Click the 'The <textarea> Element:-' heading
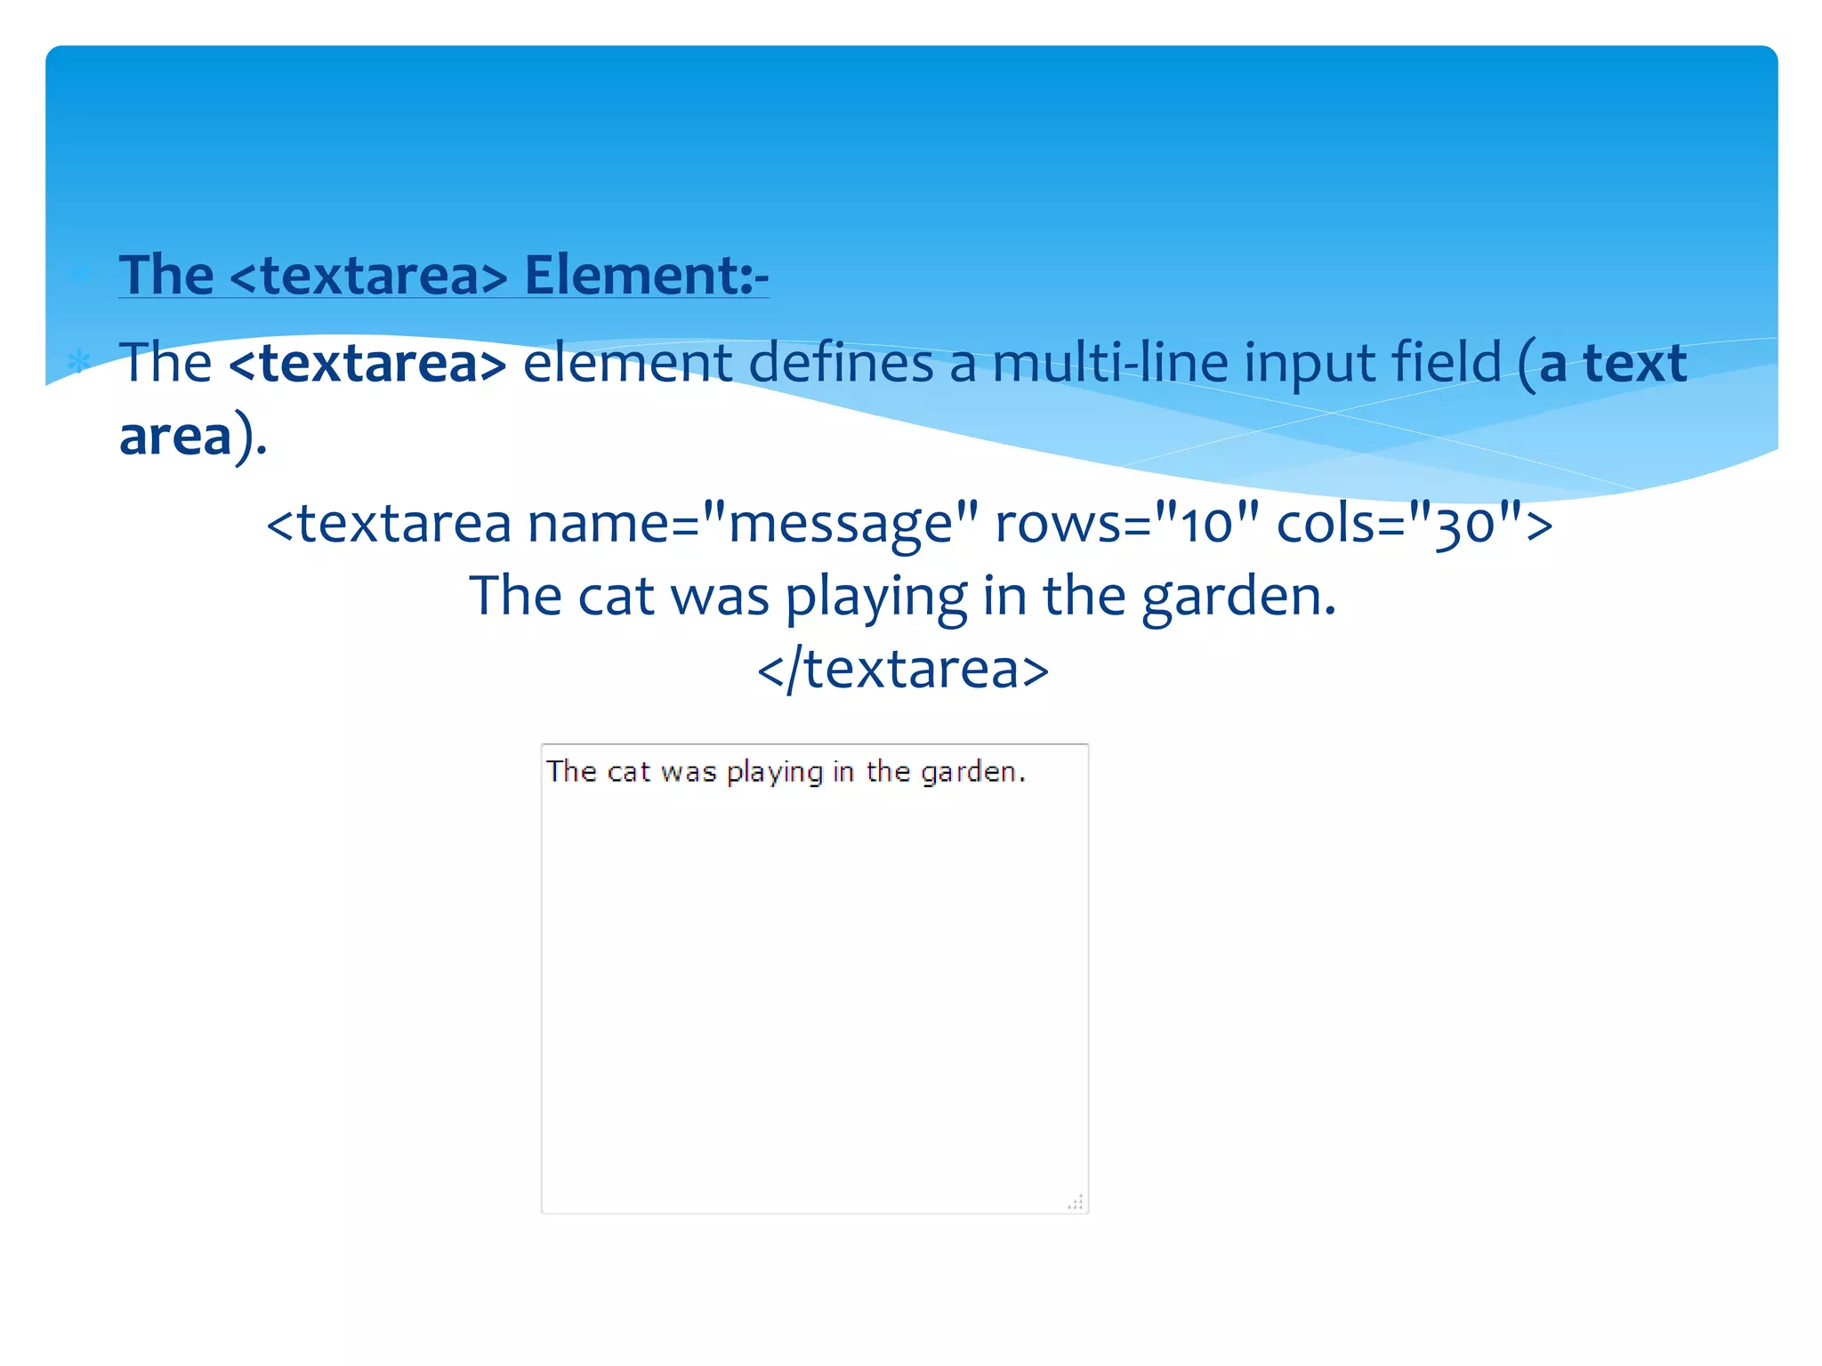This screenshot has height=1366, width=1822. click(443, 274)
